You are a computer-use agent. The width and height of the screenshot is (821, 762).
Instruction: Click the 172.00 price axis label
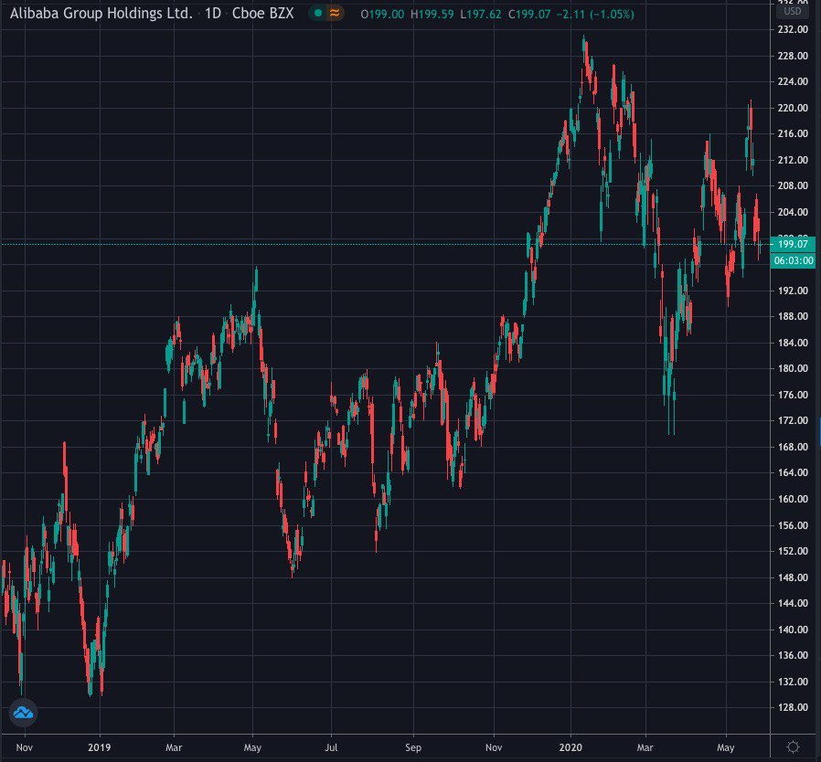pos(793,420)
